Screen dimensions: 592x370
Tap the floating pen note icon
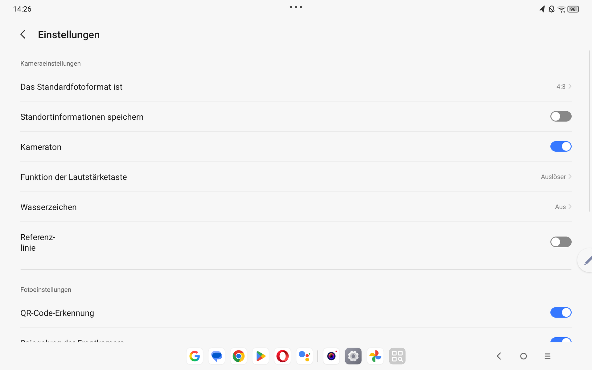[587, 261]
